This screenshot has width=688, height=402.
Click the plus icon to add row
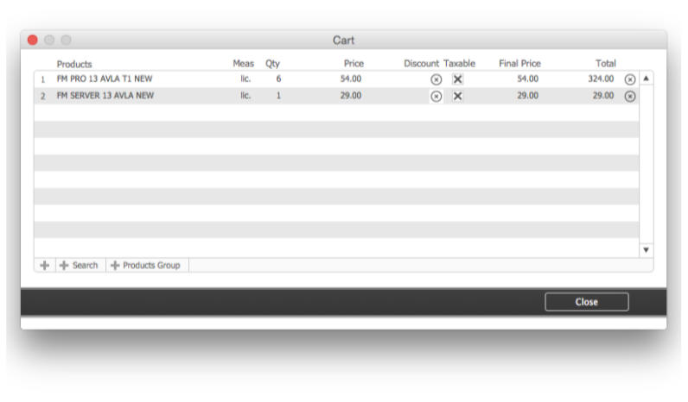click(45, 266)
